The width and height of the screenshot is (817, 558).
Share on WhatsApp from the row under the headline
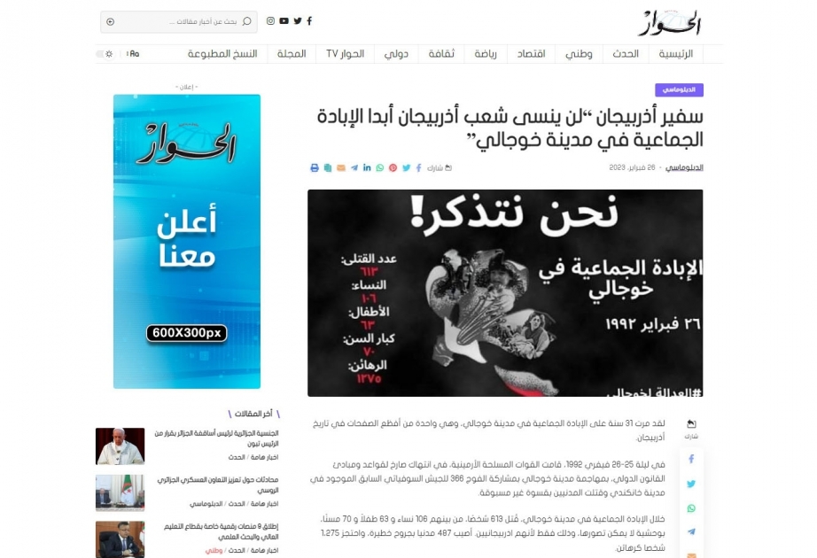[x=380, y=167]
